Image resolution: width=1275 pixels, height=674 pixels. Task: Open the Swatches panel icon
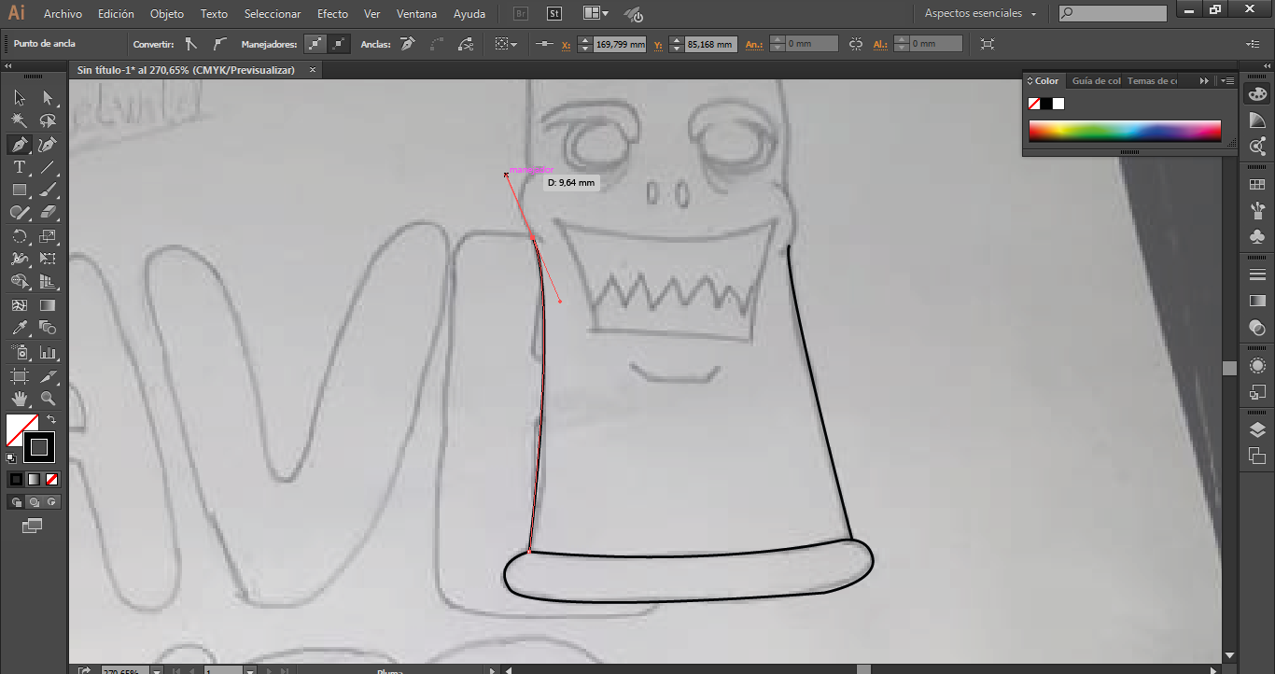point(1257,186)
